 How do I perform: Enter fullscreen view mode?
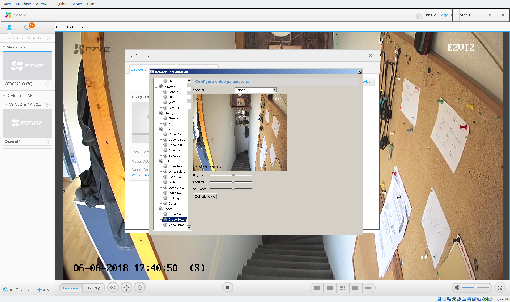coord(500,288)
